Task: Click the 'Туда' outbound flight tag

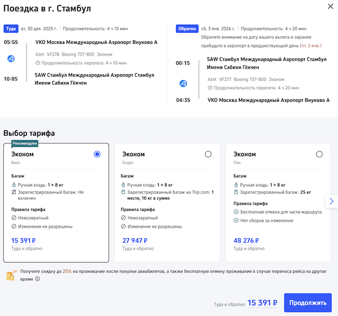Action: pos(10,28)
